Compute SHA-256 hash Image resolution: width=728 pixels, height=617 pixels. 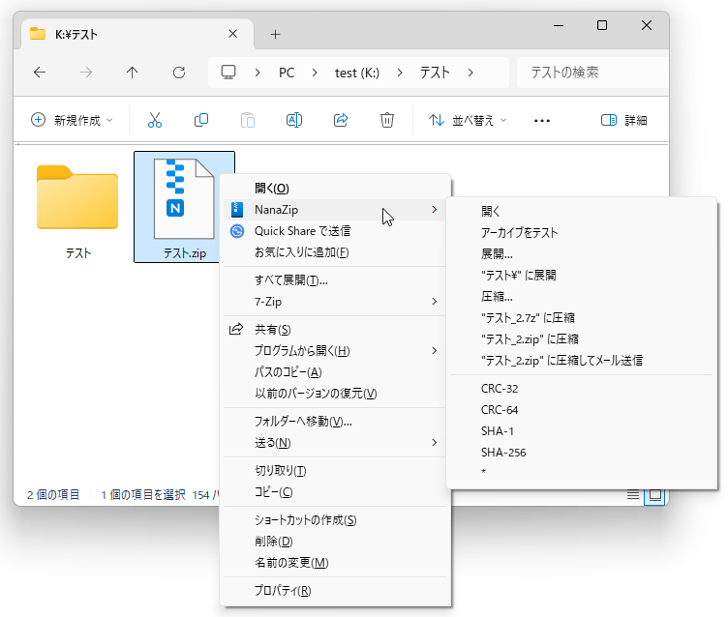pyautogui.click(x=581, y=453)
